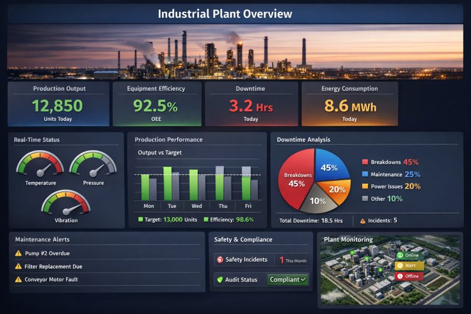The height and width of the screenshot is (314, 471).
Task: Click the Filter Replacement Due warning icon
Action: tap(19, 266)
